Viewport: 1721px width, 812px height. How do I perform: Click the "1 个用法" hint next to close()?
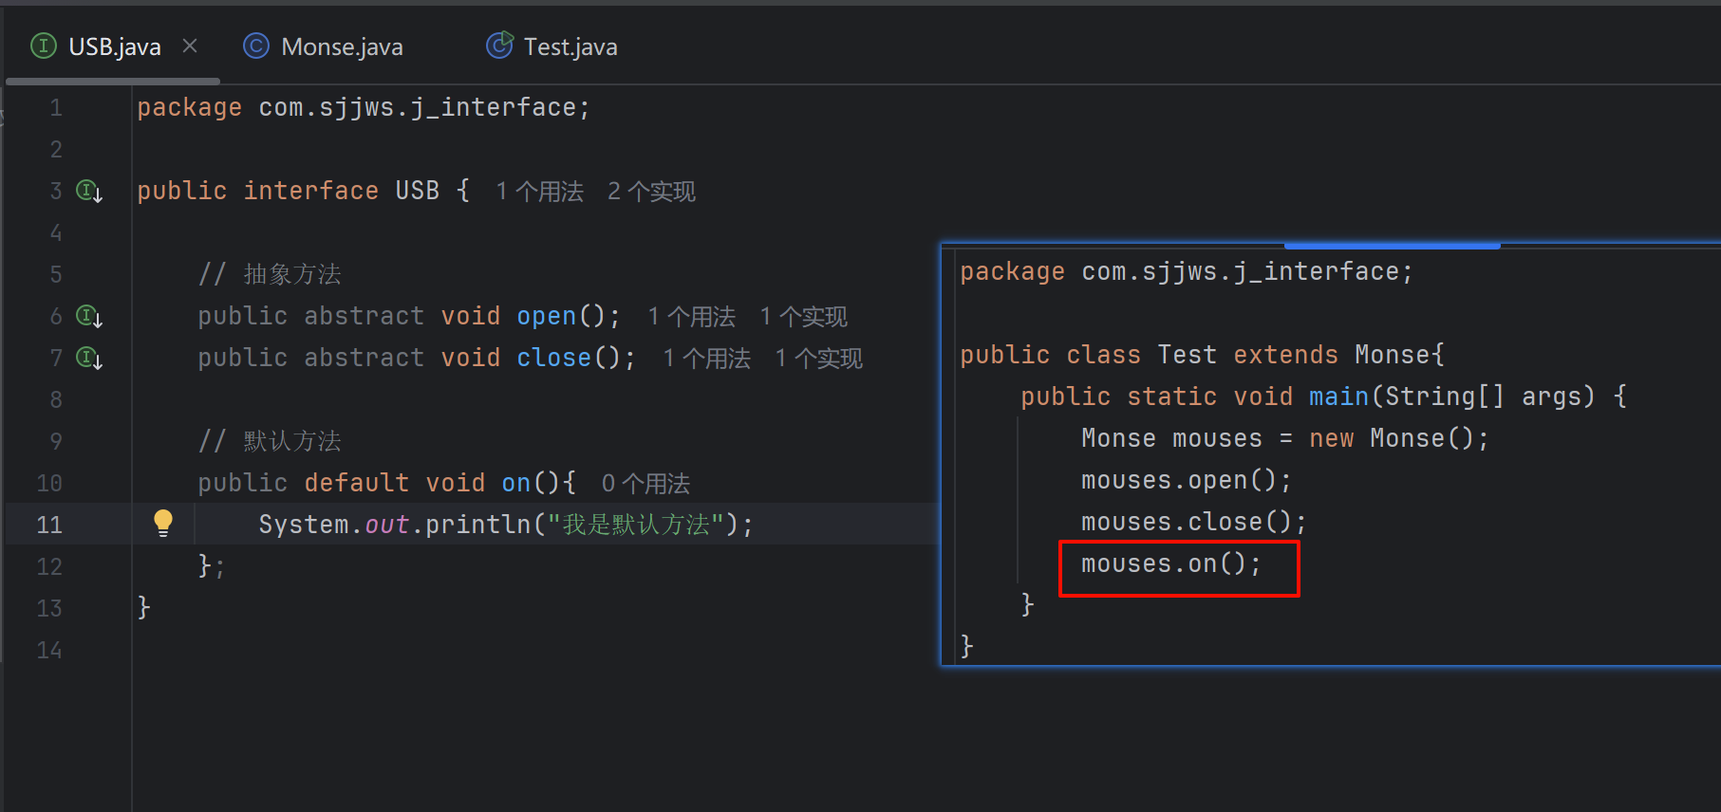pos(706,359)
